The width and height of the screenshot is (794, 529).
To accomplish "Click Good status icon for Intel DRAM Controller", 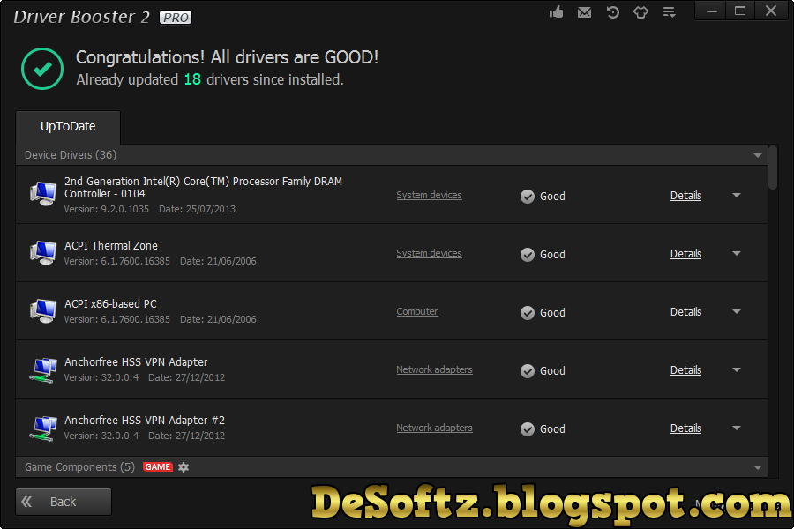I will point(528,197).
